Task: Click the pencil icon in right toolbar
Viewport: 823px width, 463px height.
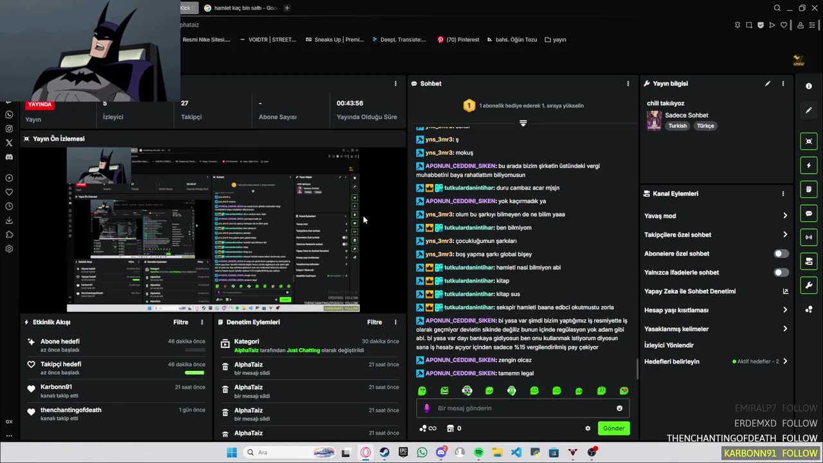Action: 809,110
